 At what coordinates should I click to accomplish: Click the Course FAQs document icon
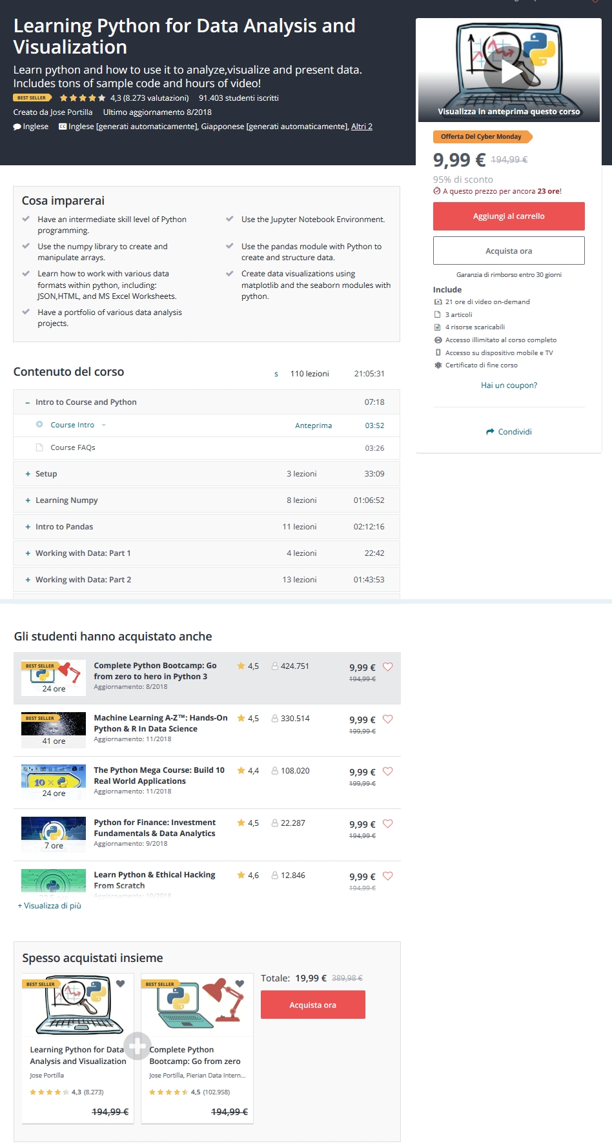[x=39, y=447]
